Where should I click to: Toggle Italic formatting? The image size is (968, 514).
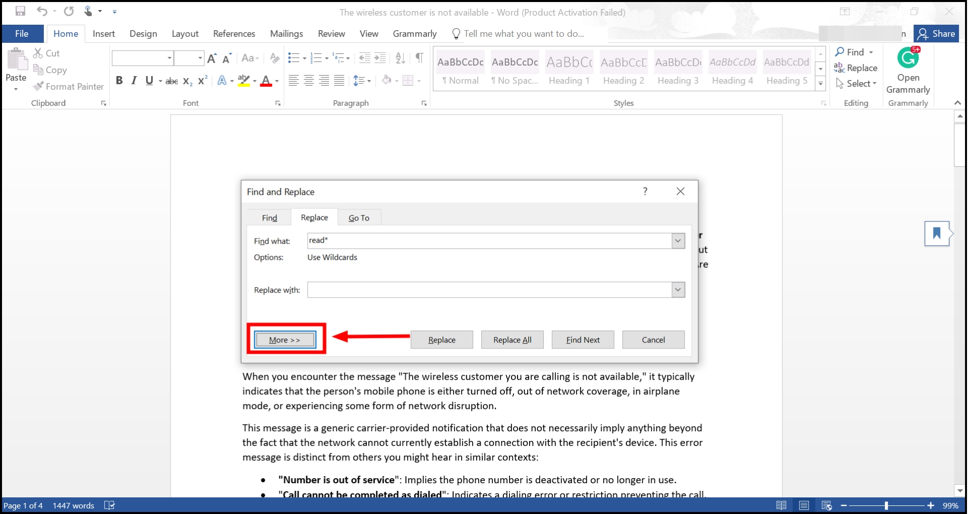click(134, 81)
